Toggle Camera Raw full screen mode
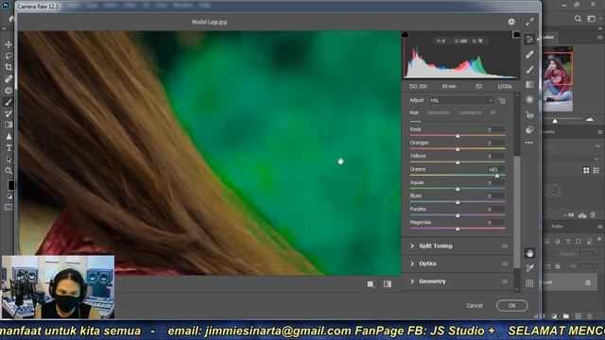The width and height of the screenshot is (605, 340). click(529, 22)
